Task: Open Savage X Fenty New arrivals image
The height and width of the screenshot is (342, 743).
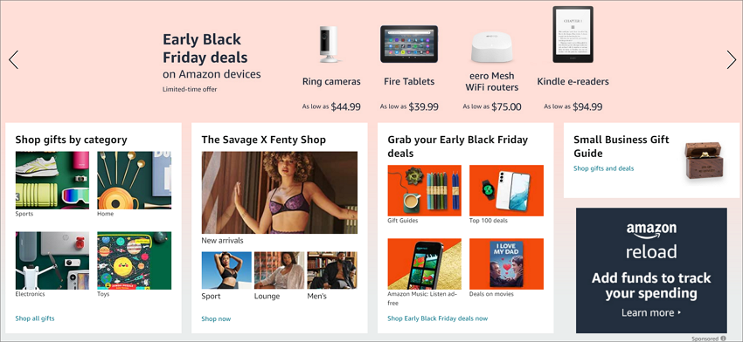Action: (x=279, y=193)
